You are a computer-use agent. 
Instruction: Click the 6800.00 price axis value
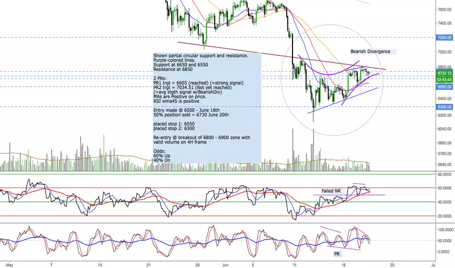pyautogui.click(x=445, y=67)
